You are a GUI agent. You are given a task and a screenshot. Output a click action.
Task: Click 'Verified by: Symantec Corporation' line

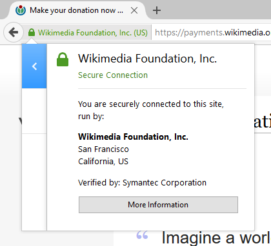pyautogui.click(x=142, y=183)
